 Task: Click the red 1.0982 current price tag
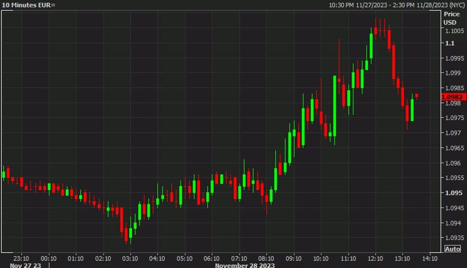click(x=453, y=97)
